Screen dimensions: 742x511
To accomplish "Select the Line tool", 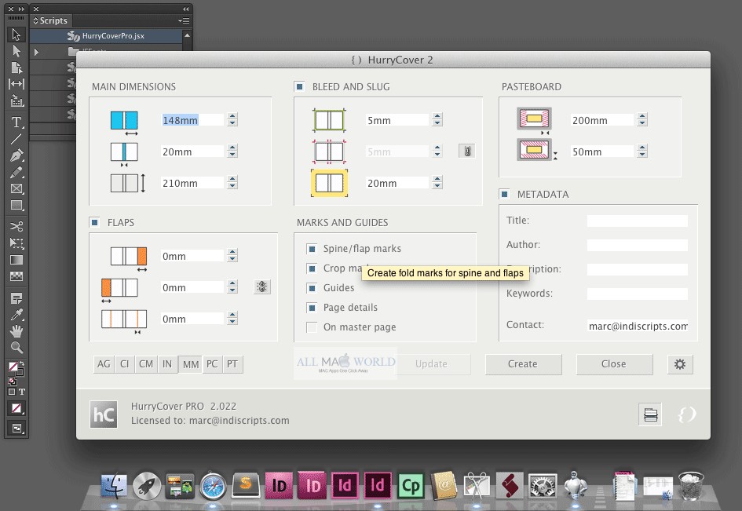I will point(16,139).
